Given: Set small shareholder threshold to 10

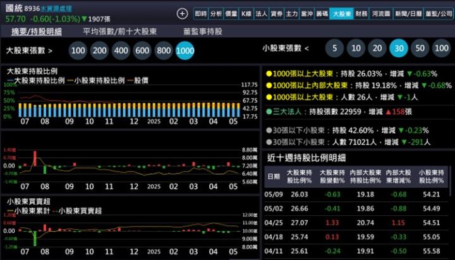Looking at the screenshot, I should (356, 48).
